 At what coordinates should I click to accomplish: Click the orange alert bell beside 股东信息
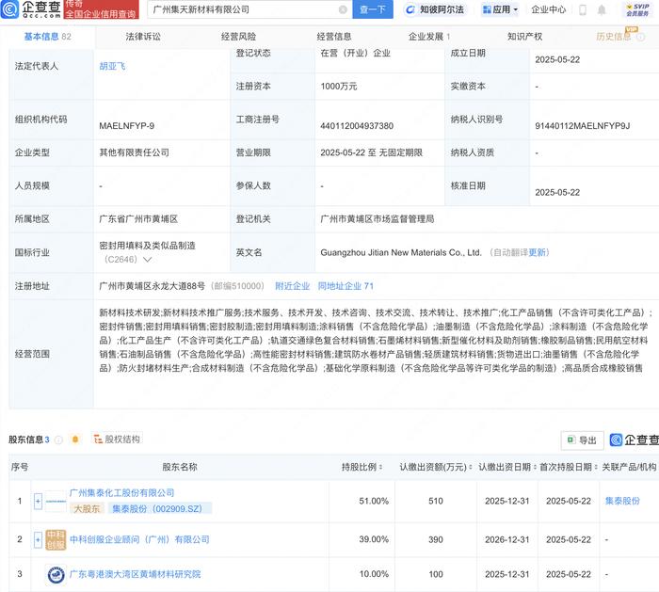[x=75, y=440]
